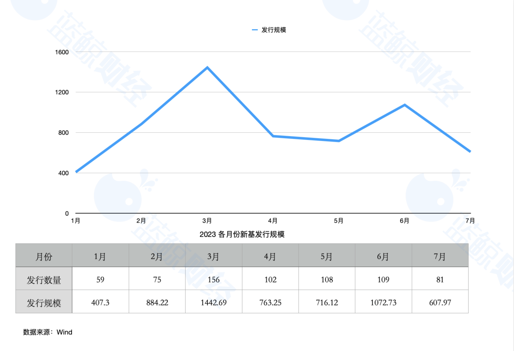Click the June data point on the line

pyautogui.click(x=405, y=105)
